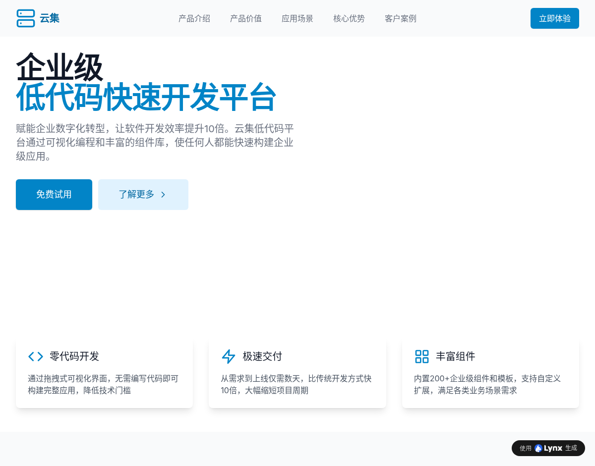The height and width of the screenshot is (466, 595).
Task: Click the 了解更多 button label
Action: coord(136,195)
